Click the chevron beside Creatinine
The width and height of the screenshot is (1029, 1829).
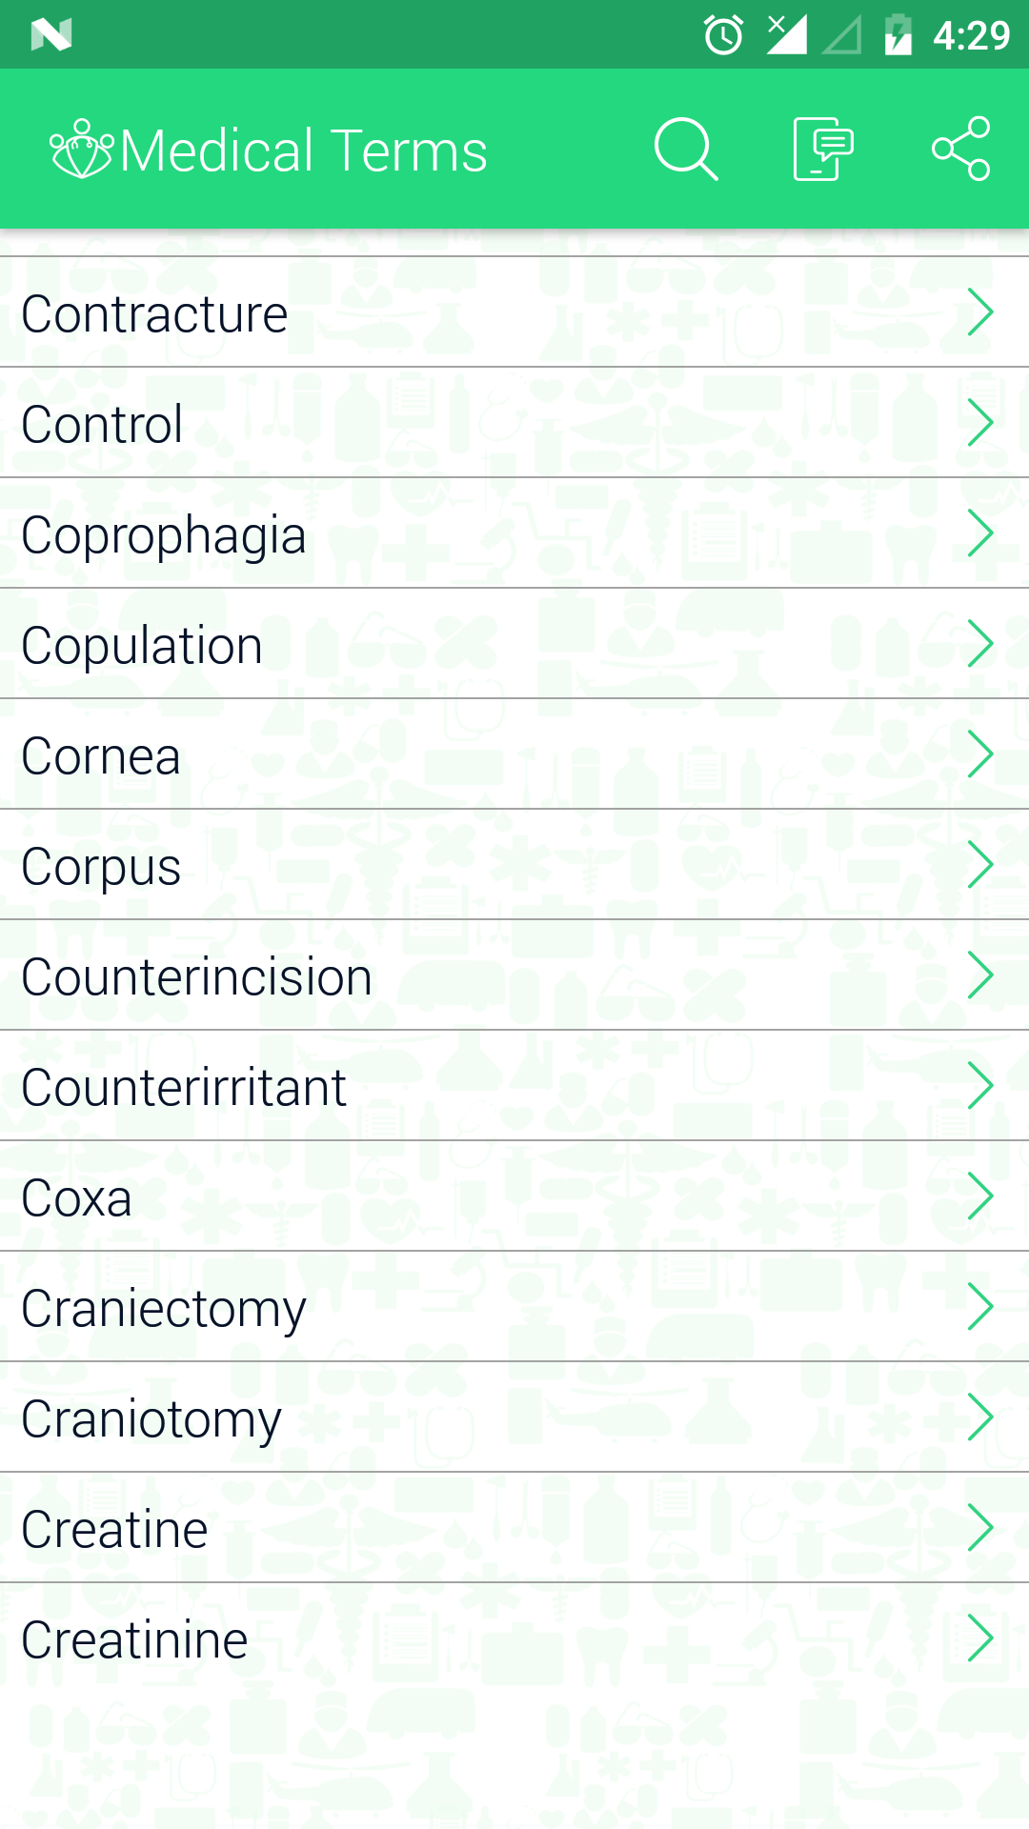coord(979,1638)
